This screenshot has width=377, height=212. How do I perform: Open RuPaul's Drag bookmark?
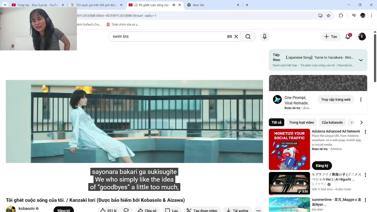coord(89,24)
